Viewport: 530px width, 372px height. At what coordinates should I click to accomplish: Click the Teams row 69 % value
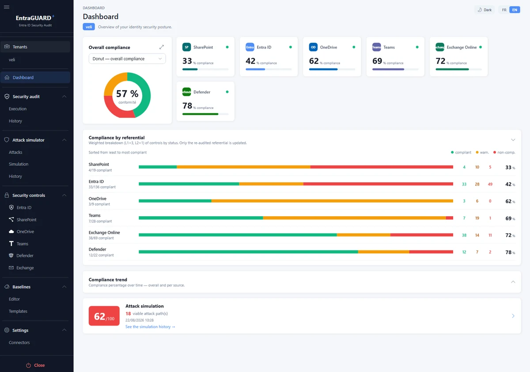(x=510, y=218)
